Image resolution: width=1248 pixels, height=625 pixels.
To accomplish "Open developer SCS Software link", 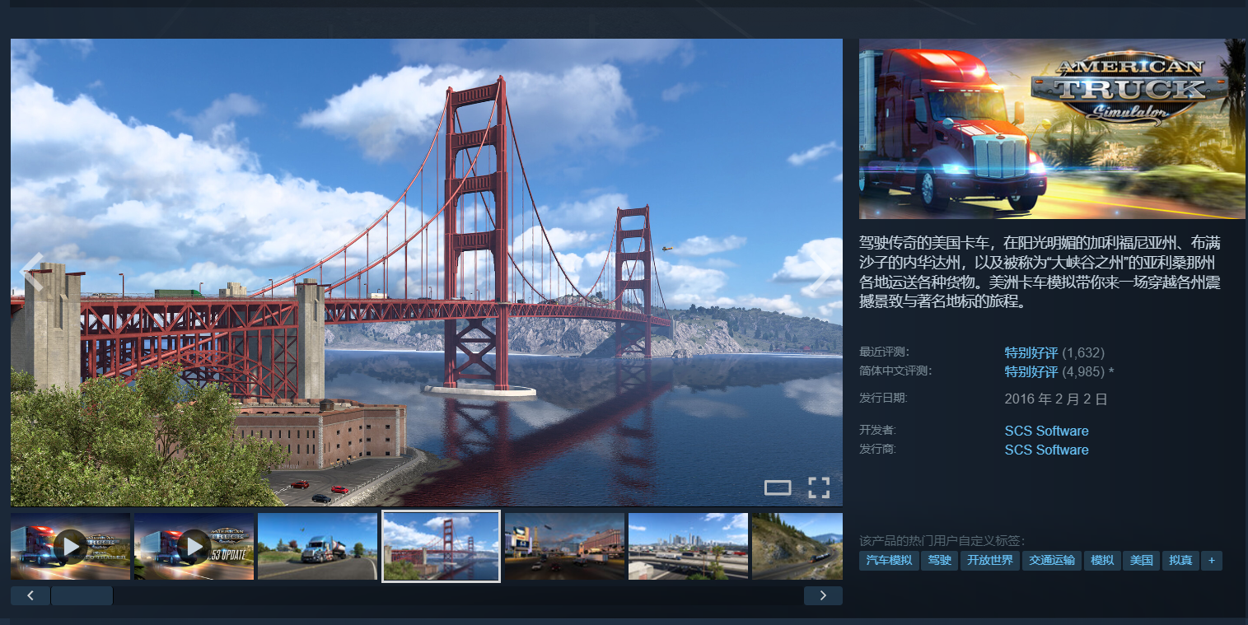I will pos(1046,431).
